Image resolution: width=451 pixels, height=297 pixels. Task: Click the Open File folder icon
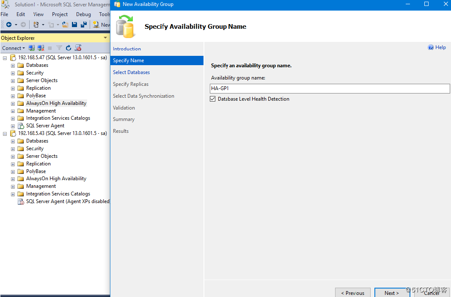pyautogui.click(x=65, y=25)
